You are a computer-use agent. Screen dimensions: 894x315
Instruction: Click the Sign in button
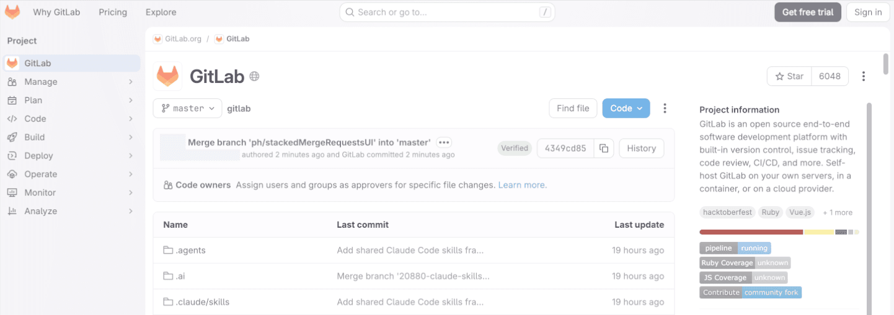(x=868, y=12)
